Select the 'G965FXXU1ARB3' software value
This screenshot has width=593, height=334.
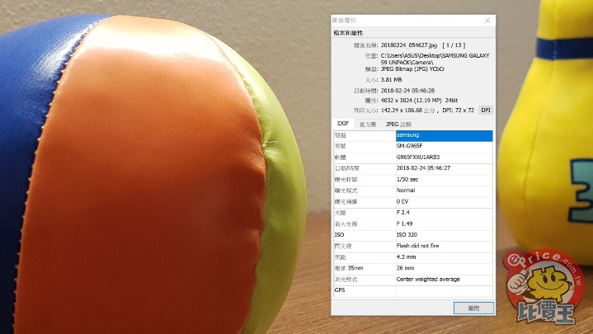tap(445, 158)
